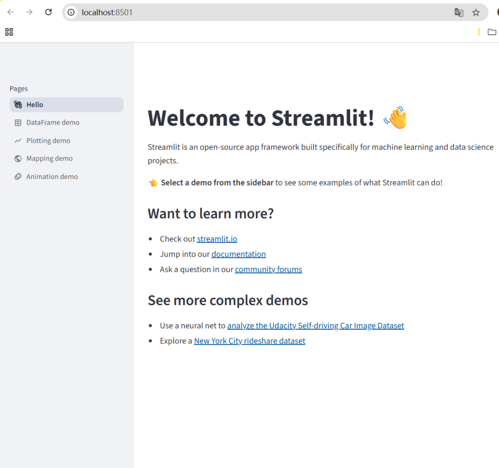The image size is (499, 468).
Task: Open the Google Translate icon in address bar
Action: (x=459, y=12)
